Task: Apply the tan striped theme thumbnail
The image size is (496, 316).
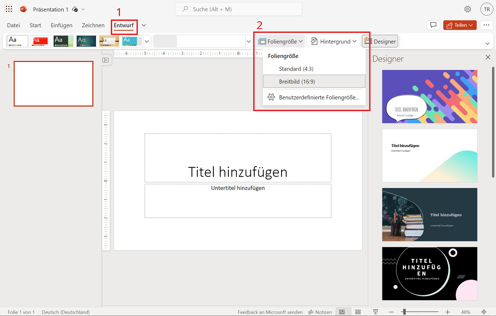Action: 109,41
